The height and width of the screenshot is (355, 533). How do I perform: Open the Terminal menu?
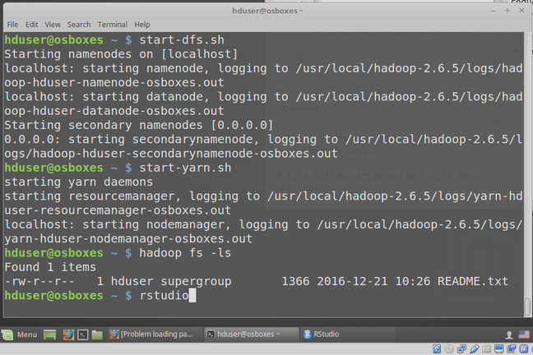[x=113, y=25]
